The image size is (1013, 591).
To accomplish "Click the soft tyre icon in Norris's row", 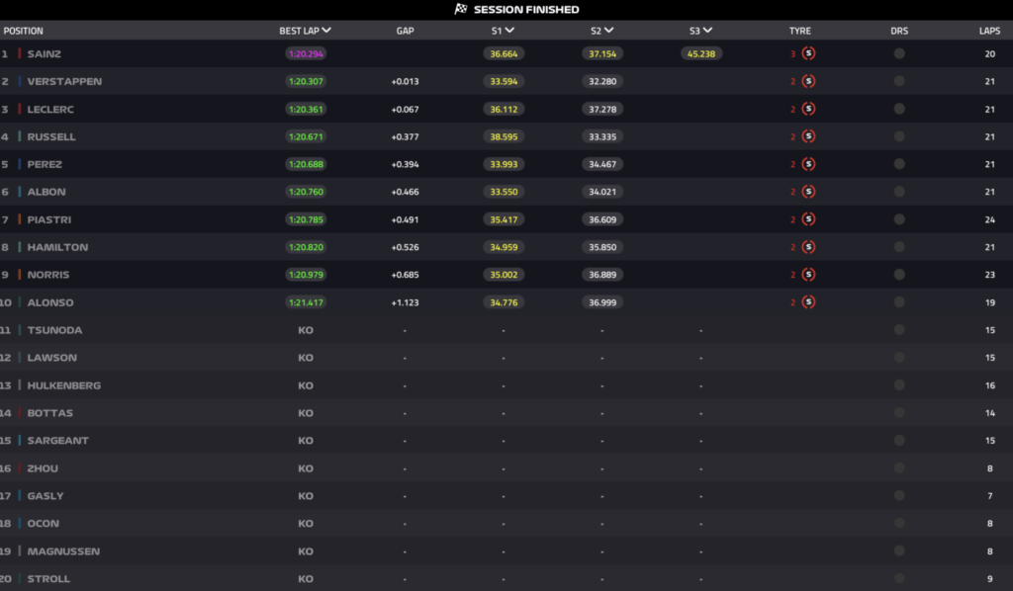I will click(808, 274).
